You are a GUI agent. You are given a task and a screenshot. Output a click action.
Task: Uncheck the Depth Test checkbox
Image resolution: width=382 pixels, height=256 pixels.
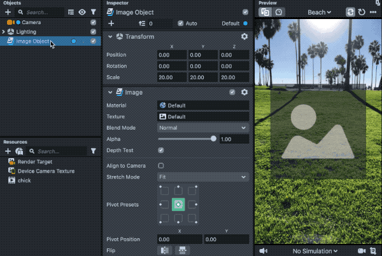point(160,150)
